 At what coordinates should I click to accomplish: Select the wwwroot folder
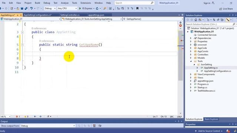[x=202, y=45]
